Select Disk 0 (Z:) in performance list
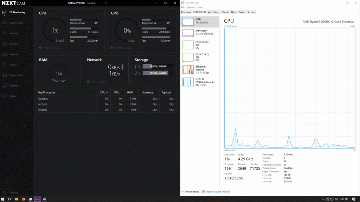This screenshot has height=202, width=360. [x=200, y=45]
